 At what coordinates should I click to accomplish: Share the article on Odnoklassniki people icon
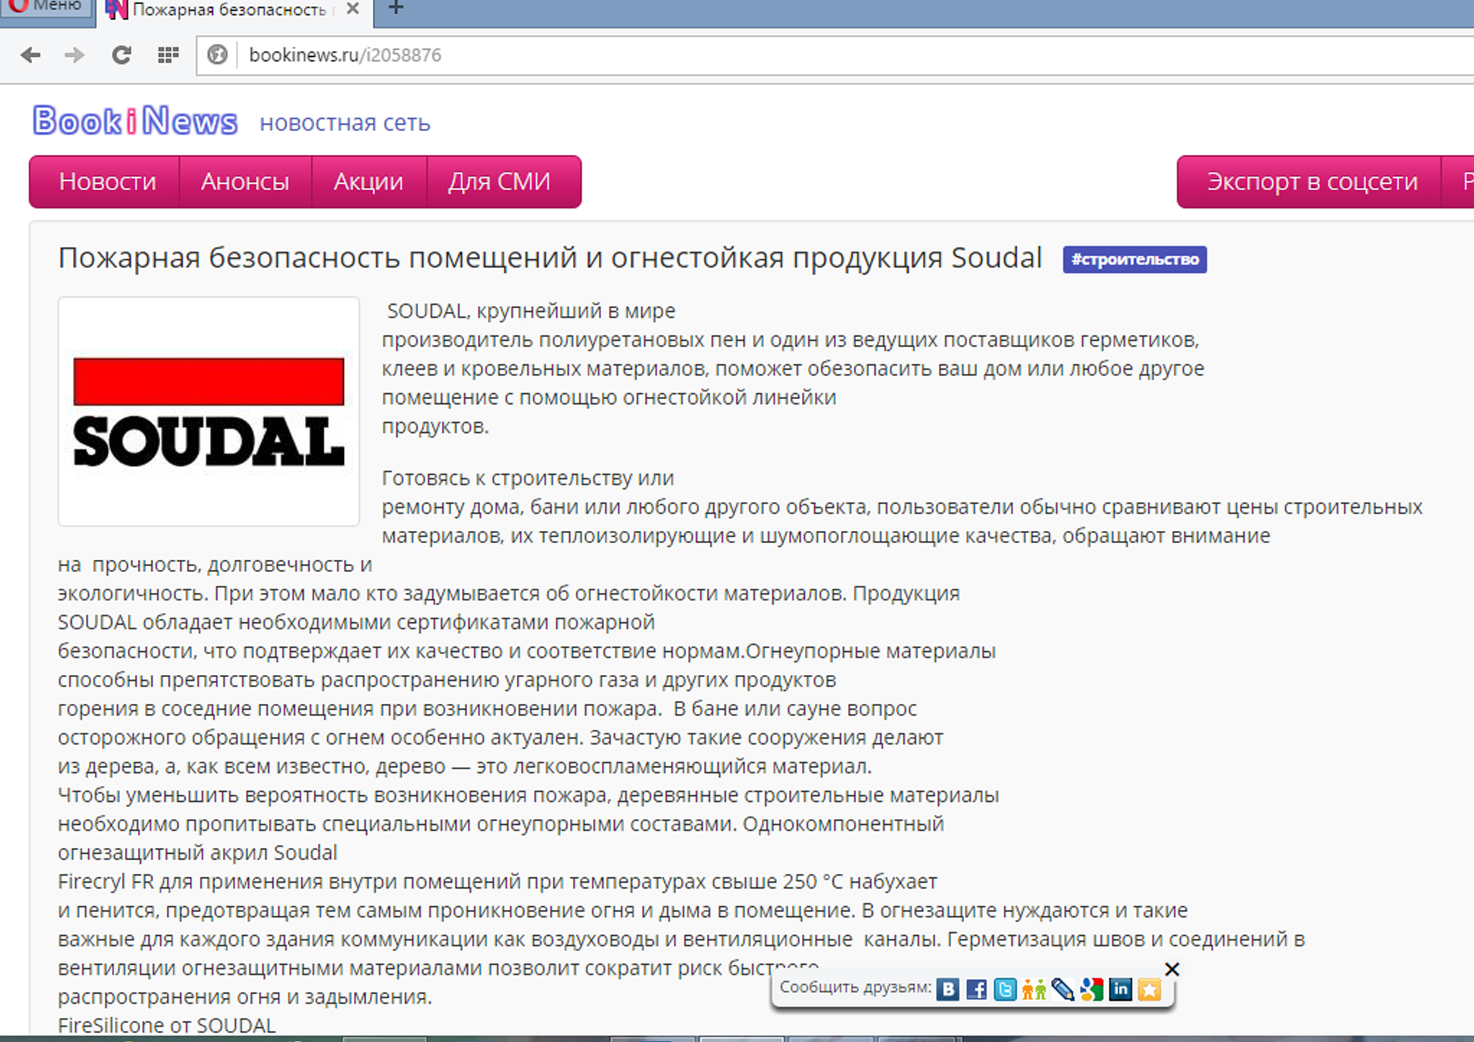coord(1034,989)
